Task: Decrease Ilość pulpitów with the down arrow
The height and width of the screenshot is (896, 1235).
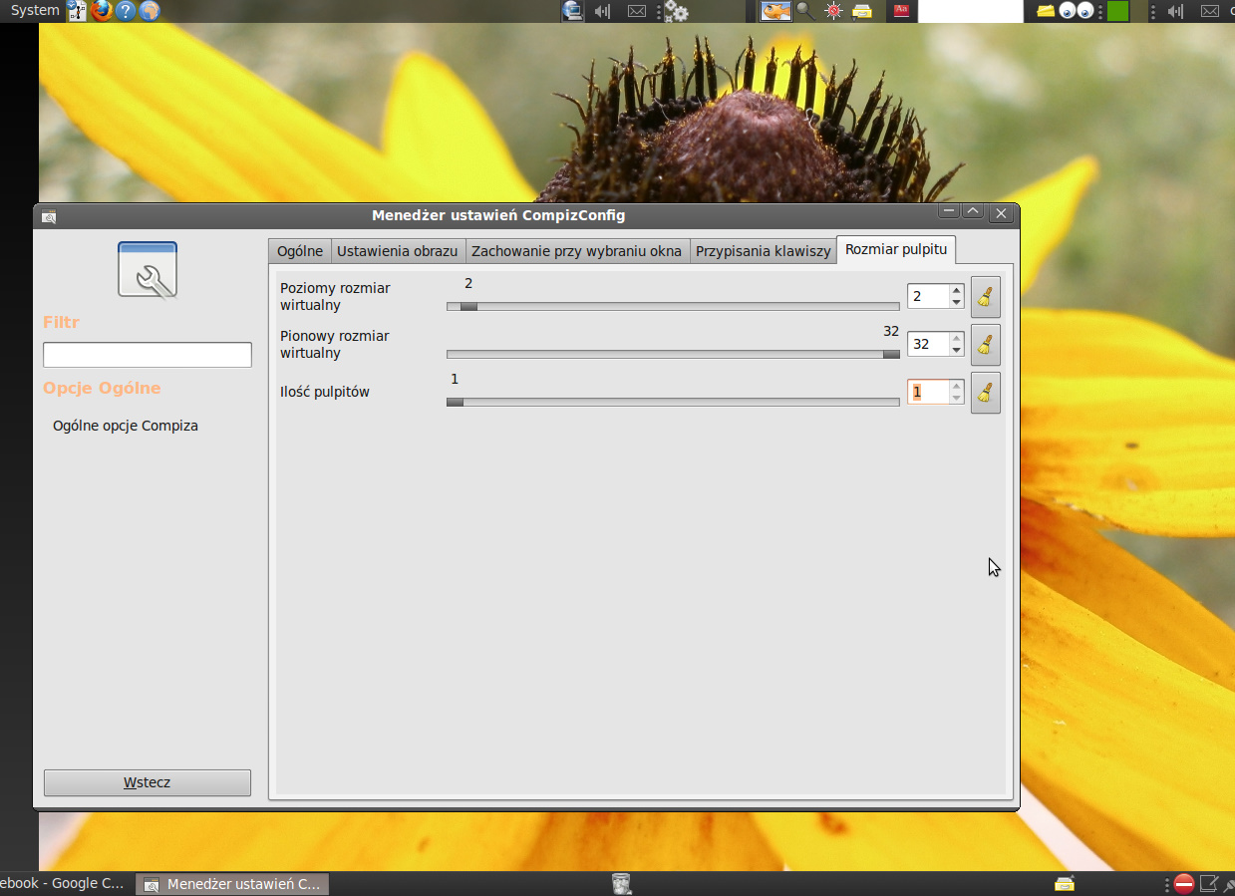Action: click(957, 398)
